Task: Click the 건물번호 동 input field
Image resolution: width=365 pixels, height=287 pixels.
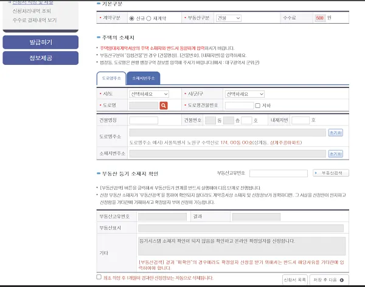Action: pyautogui.click(x=210, y=120)
